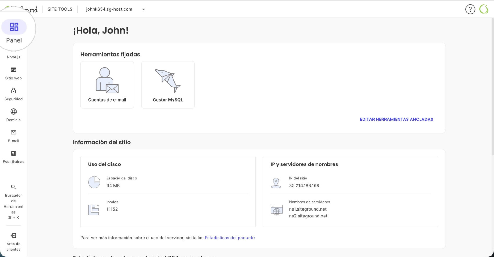Click the Espacio del disco pie icon
This screenshot has width=494, height=257.
[94, 182]
